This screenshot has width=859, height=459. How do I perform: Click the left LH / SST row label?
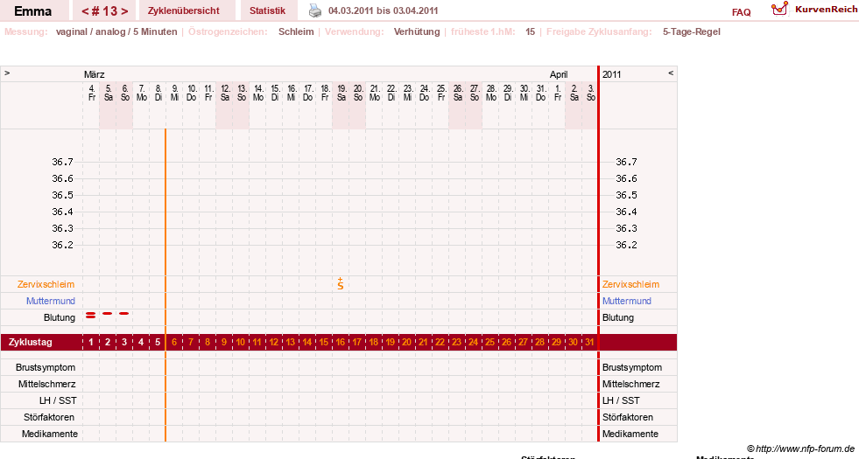pyautogui.click(x=58, y=400)
